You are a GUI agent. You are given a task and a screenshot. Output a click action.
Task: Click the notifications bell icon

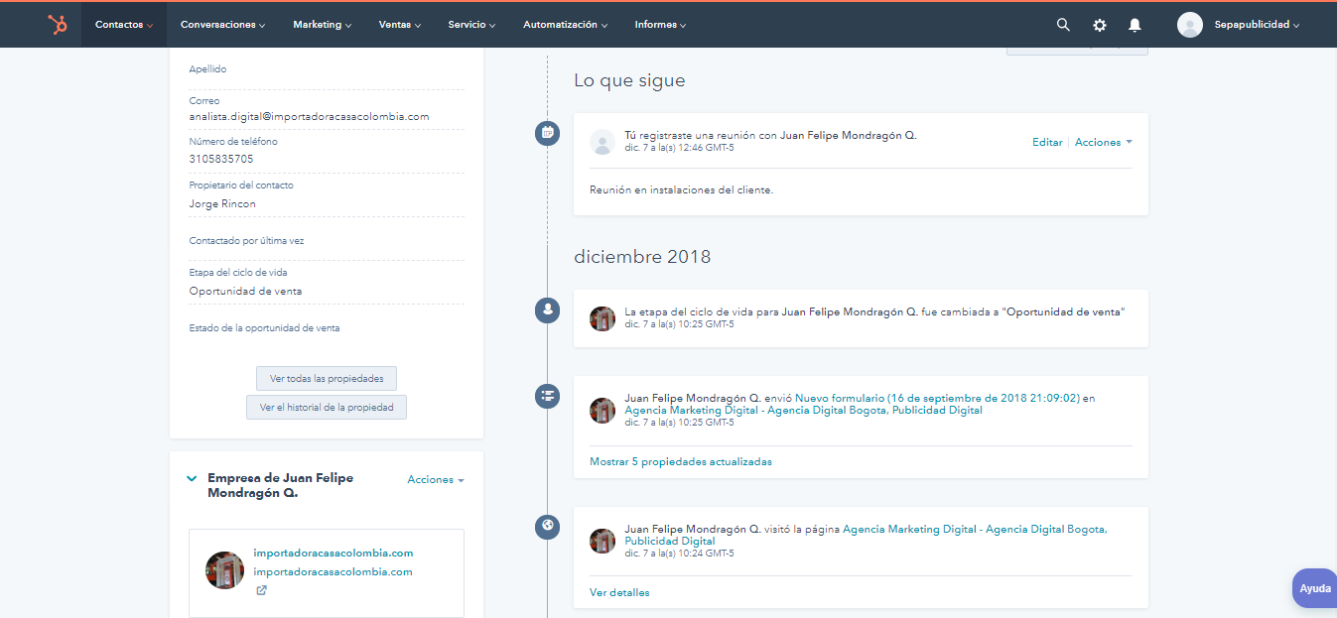pos(1135,25)
